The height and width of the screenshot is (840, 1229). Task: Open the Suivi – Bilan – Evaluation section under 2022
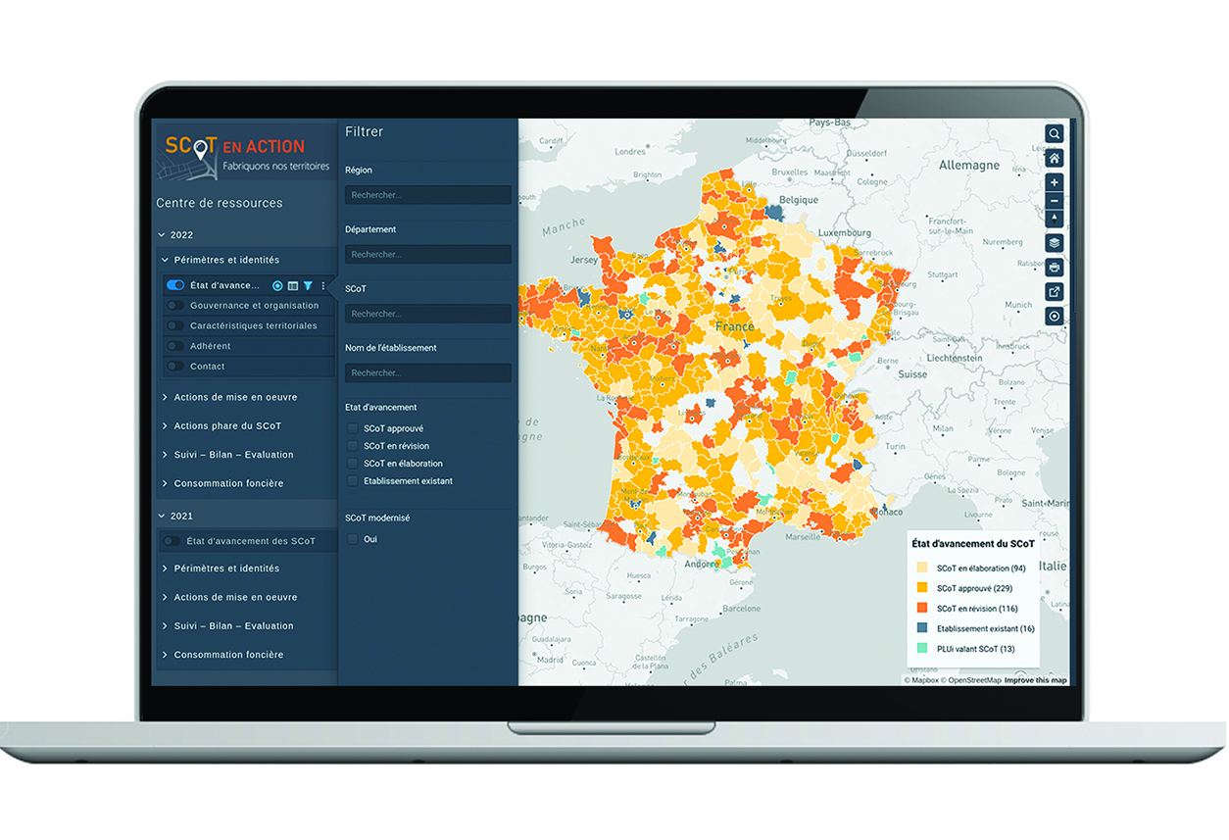233,455
